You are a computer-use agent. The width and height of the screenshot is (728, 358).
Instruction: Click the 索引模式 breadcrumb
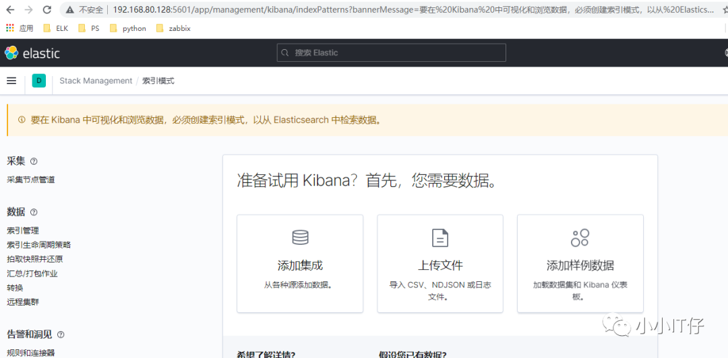(x=158, y=81)
